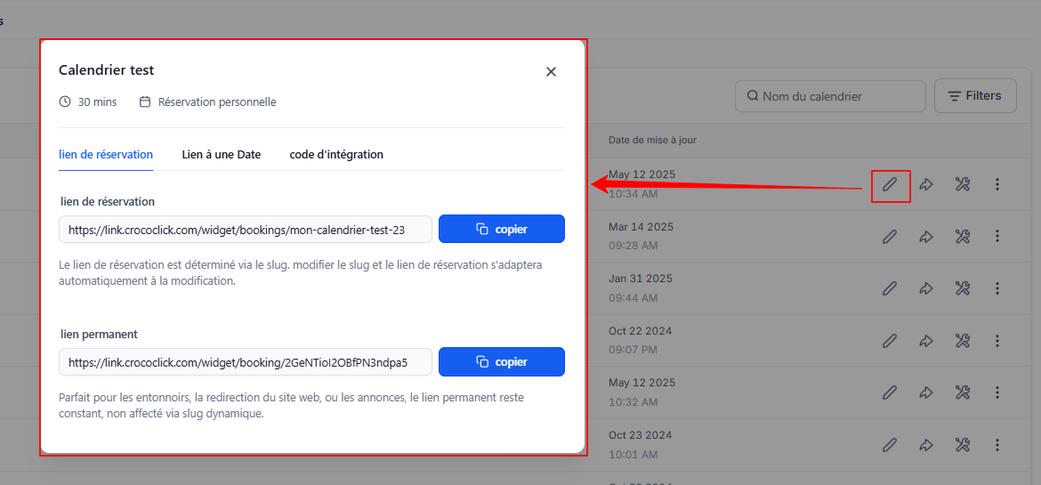Switch to the 'Lien à une Date' tab
This screenshot has width=1041, height=485.
pos(221,155)
